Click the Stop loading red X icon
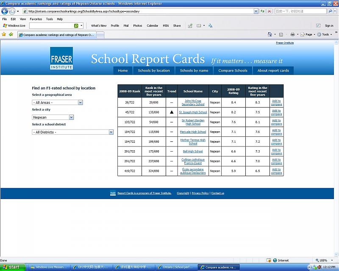 [x=269, y=11]
